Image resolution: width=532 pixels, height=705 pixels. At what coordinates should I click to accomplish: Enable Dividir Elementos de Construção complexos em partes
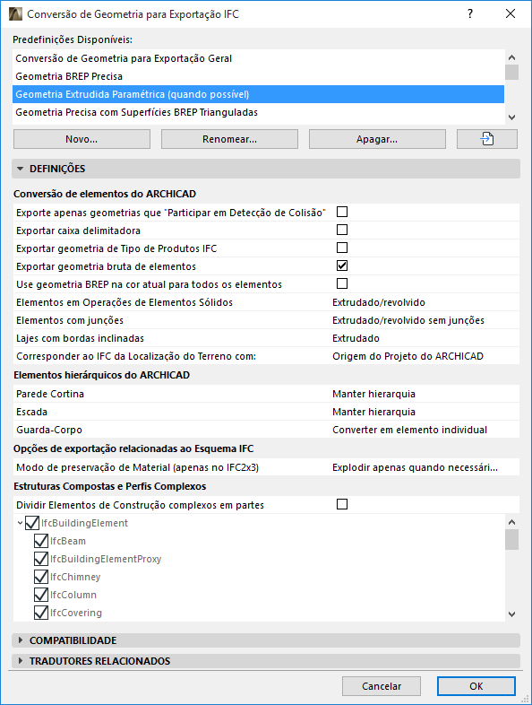[x=342, y=504]
